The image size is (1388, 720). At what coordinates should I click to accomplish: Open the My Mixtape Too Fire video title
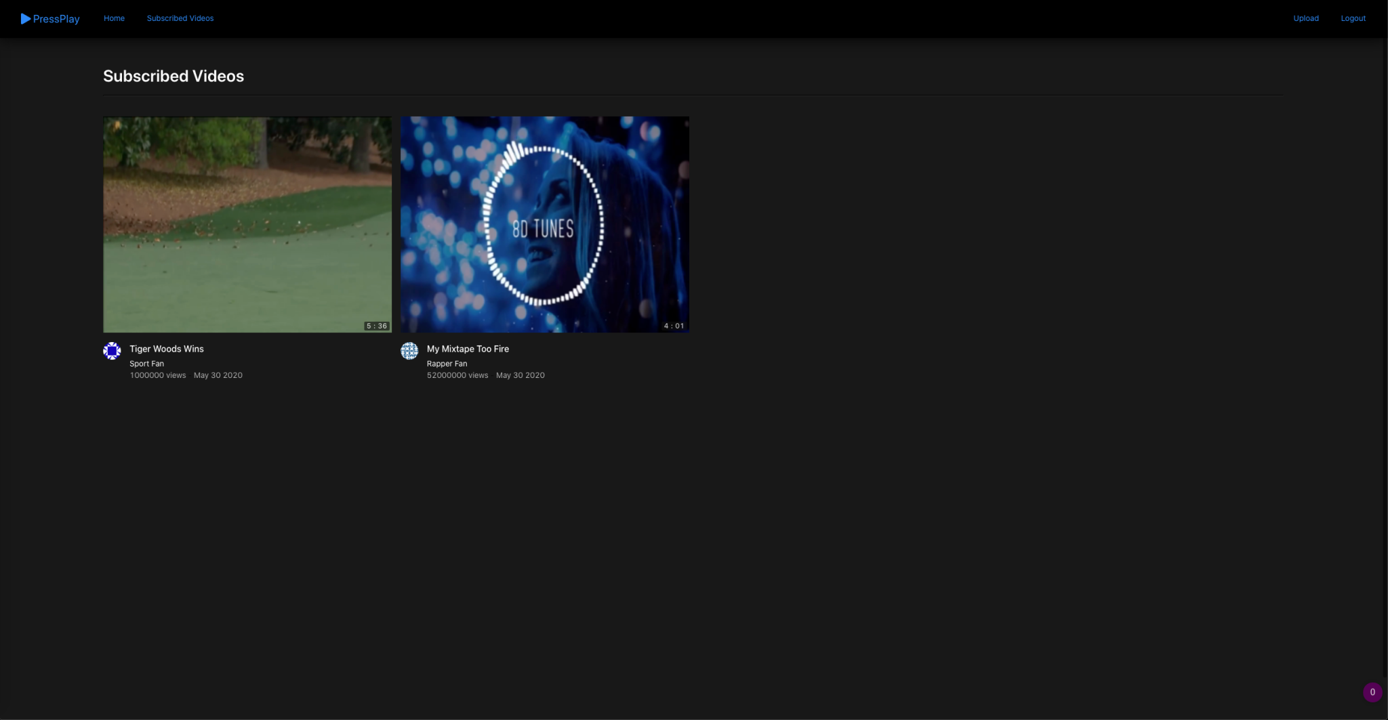click(x=468, y=349)
